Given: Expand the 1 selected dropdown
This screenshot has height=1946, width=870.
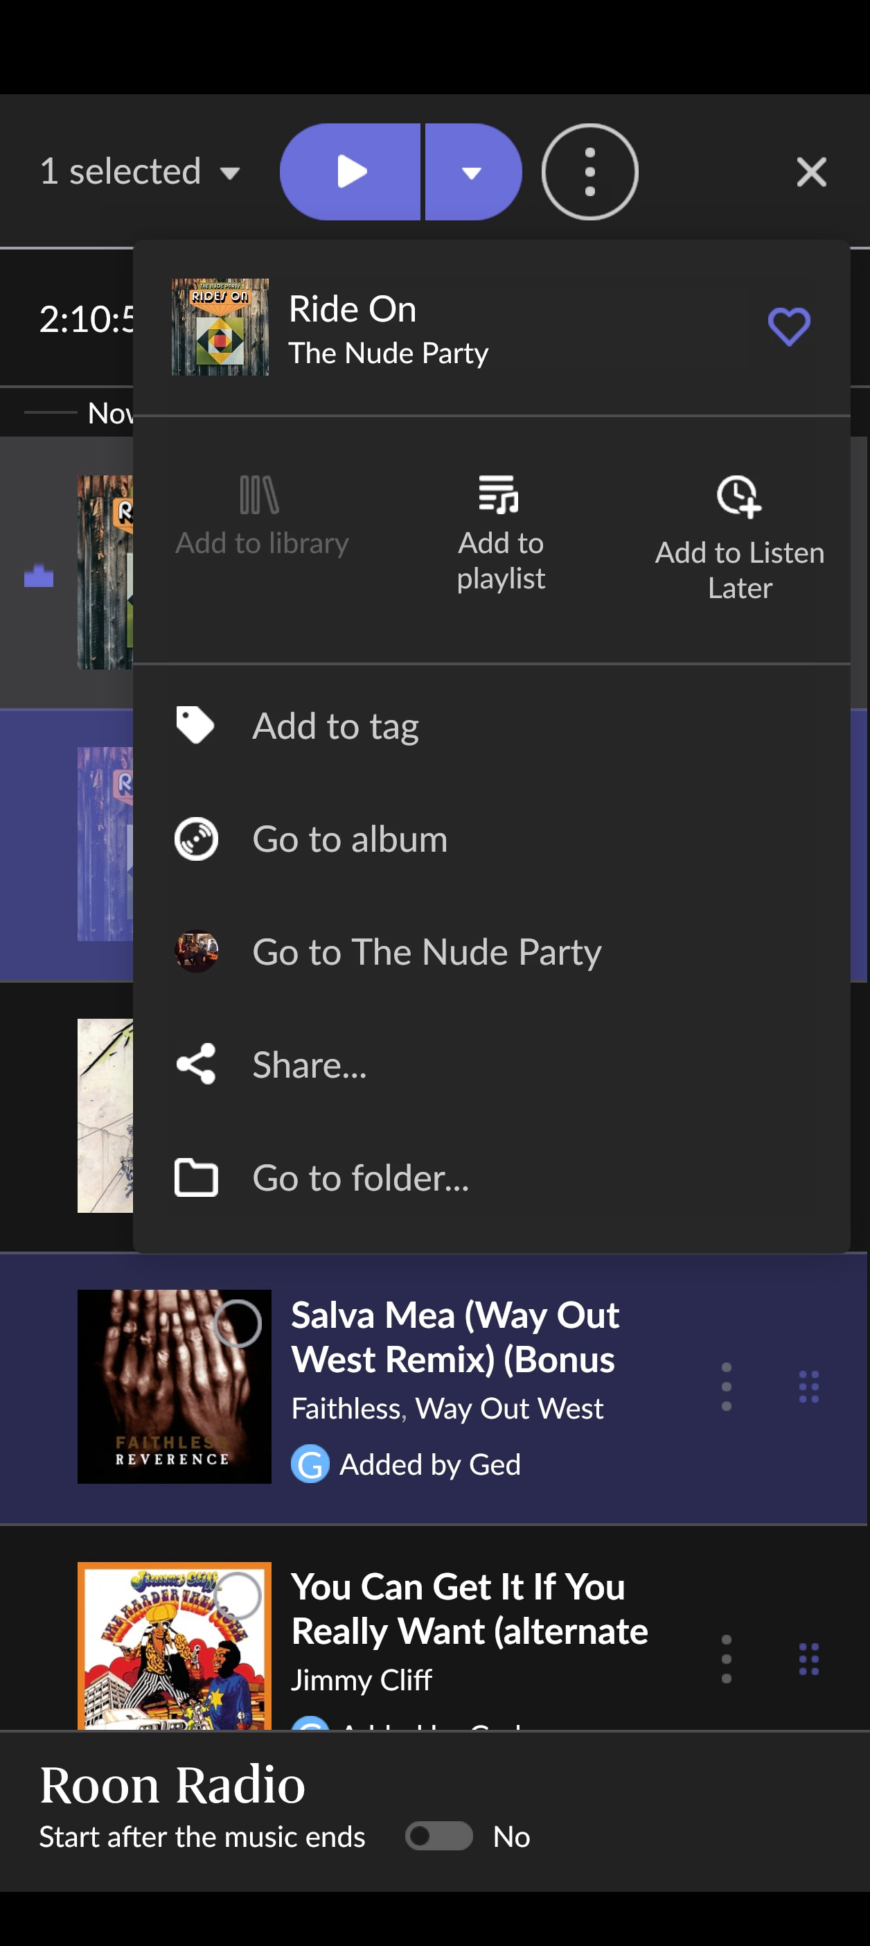Looking at the screenshot, I should coord(140,173).
